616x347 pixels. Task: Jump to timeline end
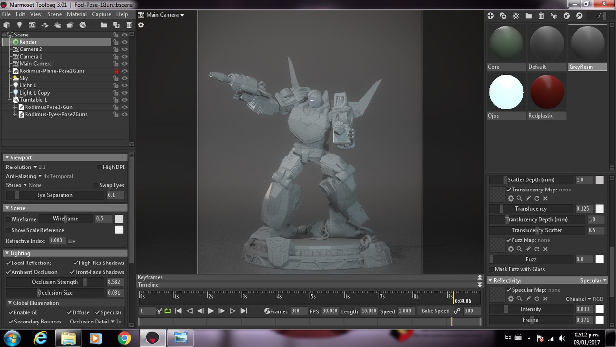[x=244, y=311]
